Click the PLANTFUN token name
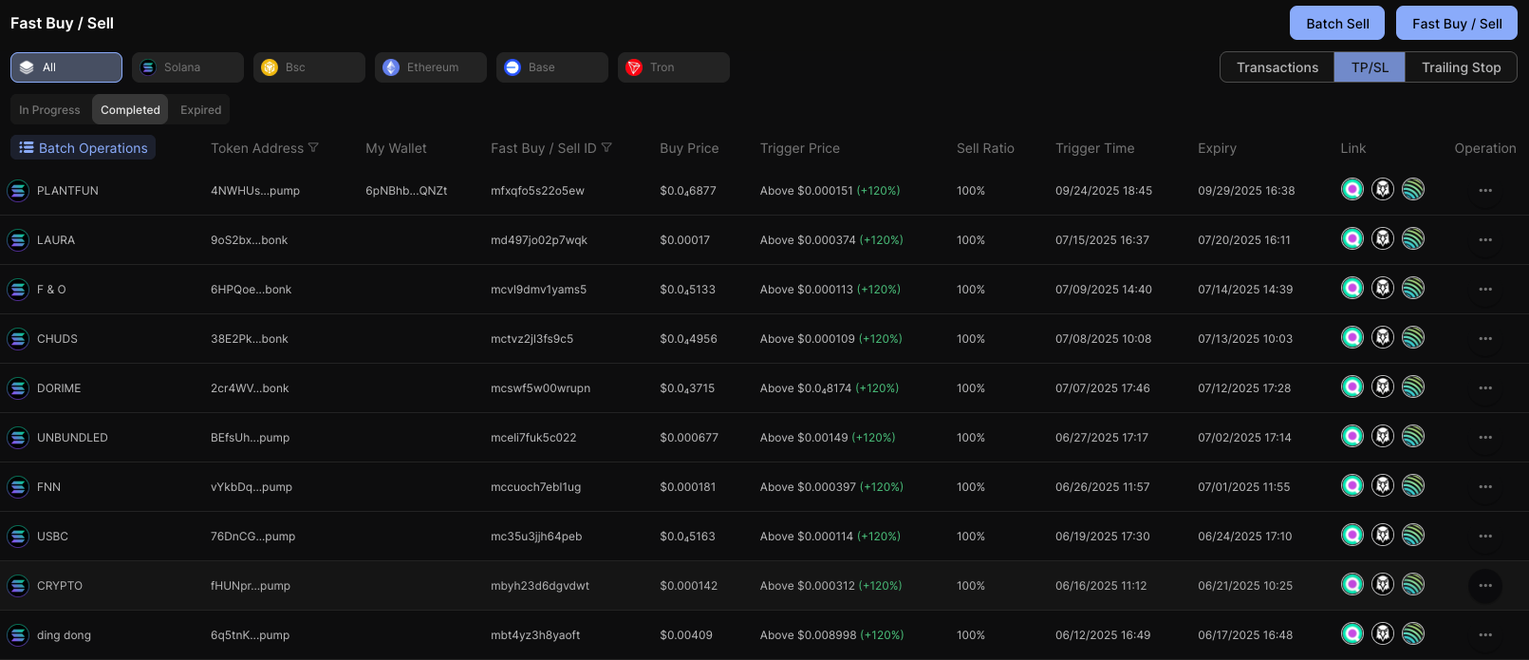 coord(67,191)
